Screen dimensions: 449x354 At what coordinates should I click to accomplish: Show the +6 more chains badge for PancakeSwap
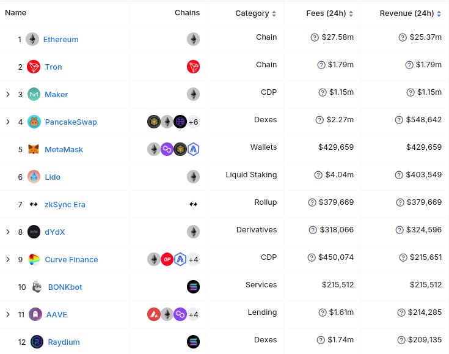193,122
